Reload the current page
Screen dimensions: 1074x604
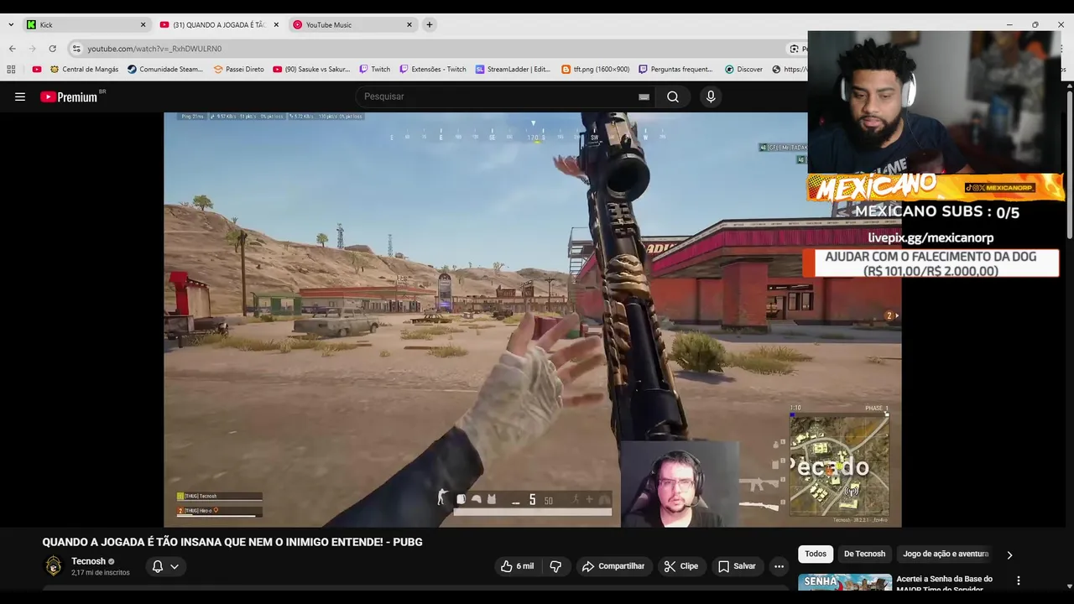click(52, 49)
